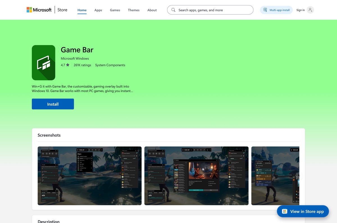Click the Microsoft logo
Viewport: 337px width, 223px height.
coord(39,10)
